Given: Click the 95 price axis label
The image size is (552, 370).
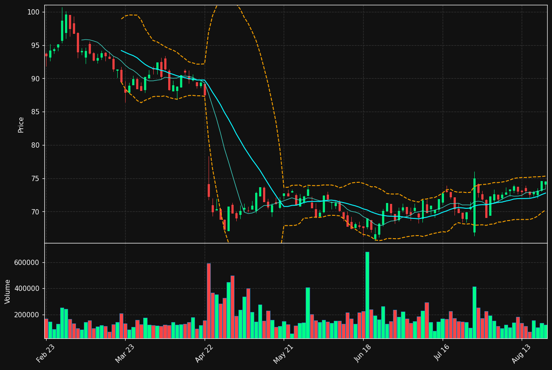Looking at the screenshot, I should [x=35, y=45].
